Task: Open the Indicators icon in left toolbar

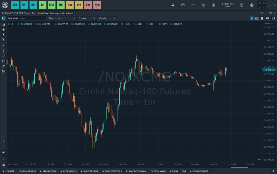Action: [x=4, y=24]
